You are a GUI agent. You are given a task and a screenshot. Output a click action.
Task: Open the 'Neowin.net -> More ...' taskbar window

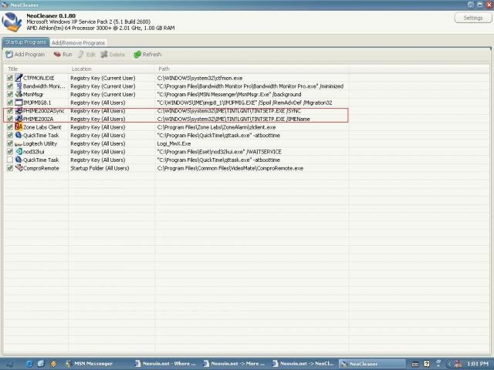coord(234,364)
